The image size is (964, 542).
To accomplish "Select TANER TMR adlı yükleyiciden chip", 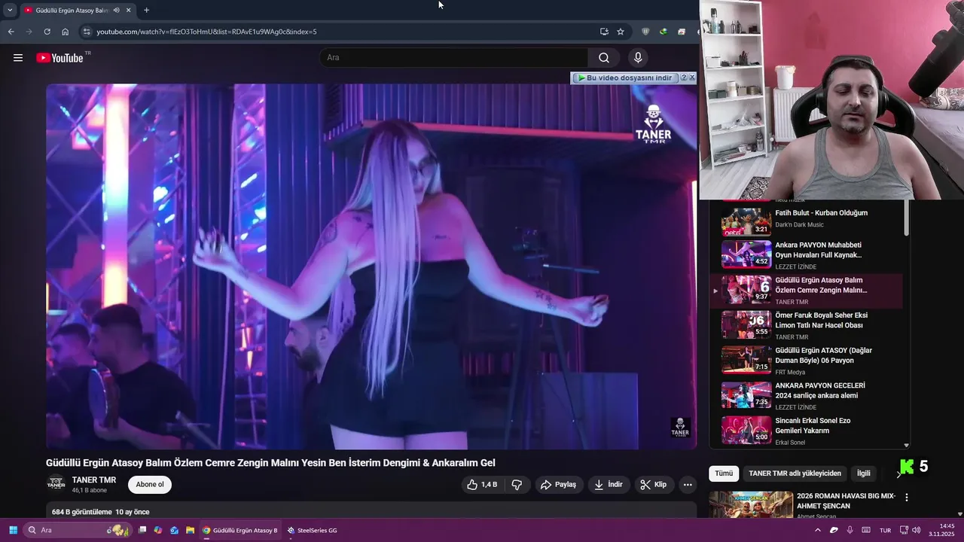I will point(795,473).
